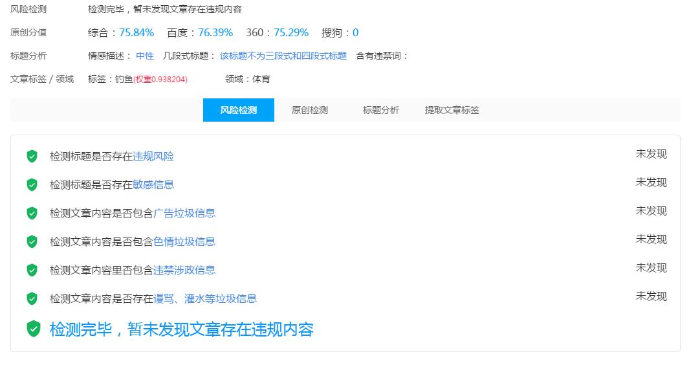Open the 广告垃圾信息 link
This screenshot has height=365, width=689.
click(184, 214)
